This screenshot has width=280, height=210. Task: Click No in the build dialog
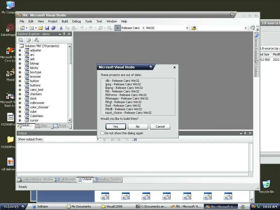click(138, 127)
